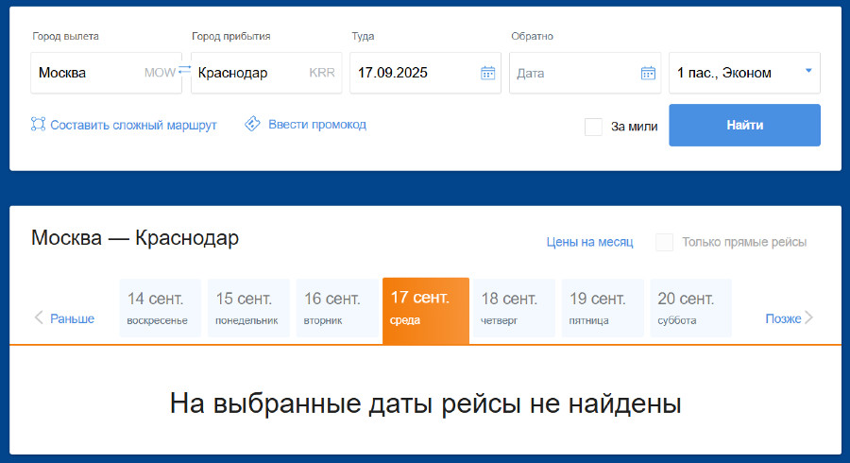Viewport: 850px width, 463px height.
Task: Click the right arrow next to Позже
Action: pos(808,318)
